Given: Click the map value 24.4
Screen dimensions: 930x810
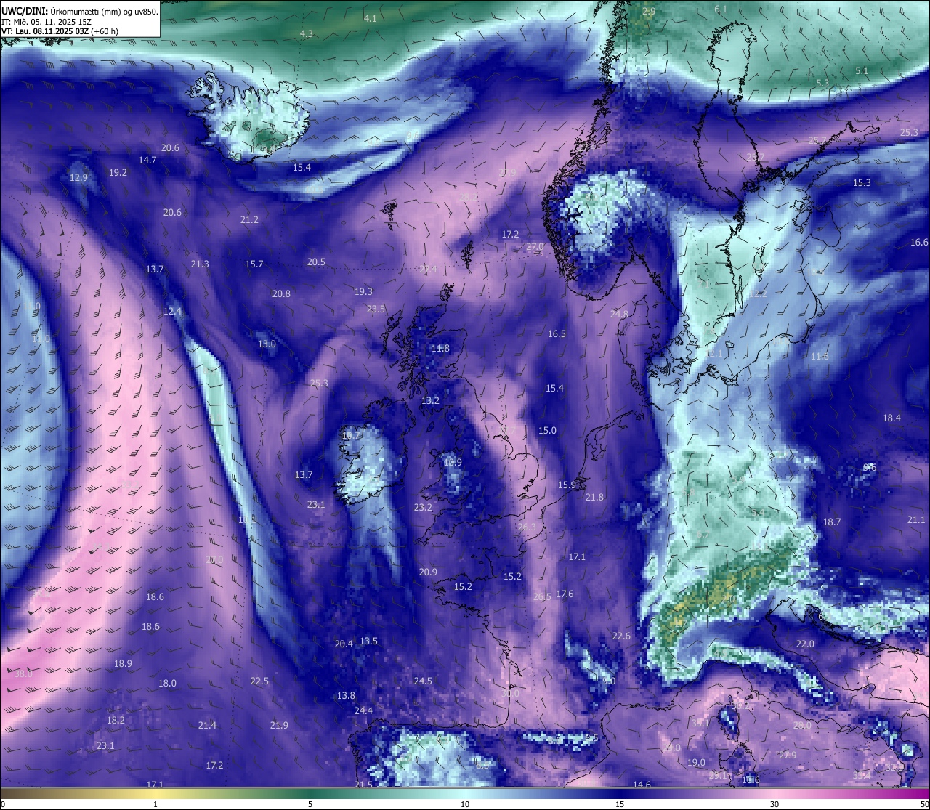Looking at the screenshot, I should 363,711.
